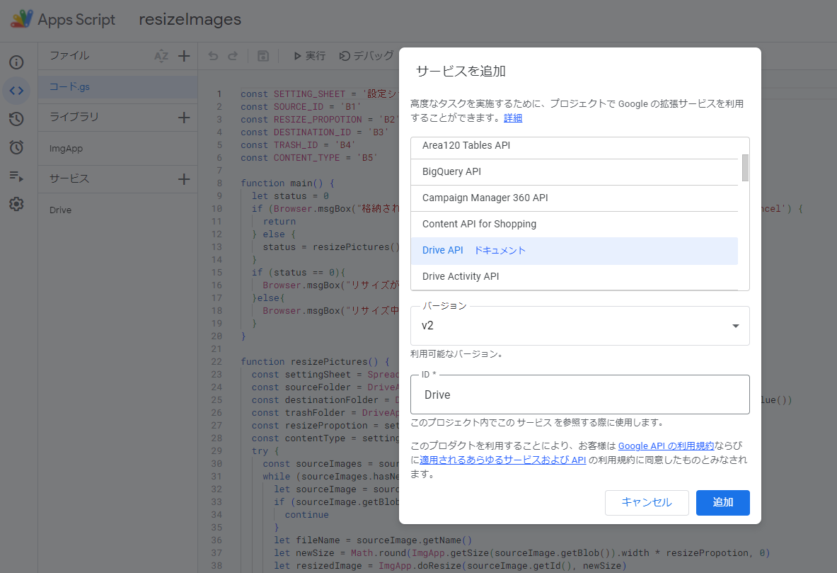The width and height of the screenshot is (837, 573).
Task: Click the Undo arrow in editor toolbar
Action: point(213,55)
